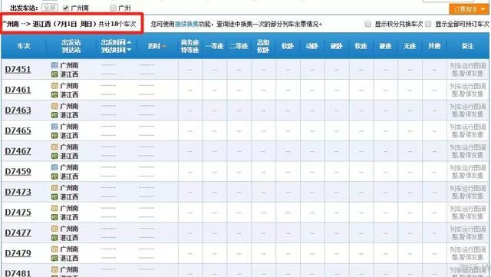The image size is (491, 277).
Task: Click the origin station icon for D7467
Action: coord(54,147)
